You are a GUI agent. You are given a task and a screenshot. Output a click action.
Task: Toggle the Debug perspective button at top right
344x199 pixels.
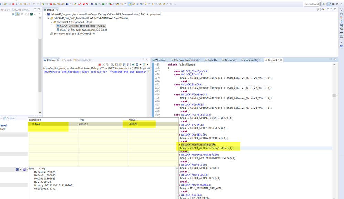click(x=329, y=4)
